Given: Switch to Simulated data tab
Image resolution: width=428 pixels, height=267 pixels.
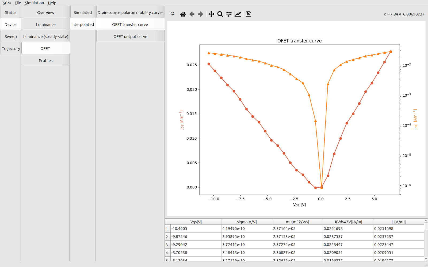Looking at the screenshot, I should pyautogui.click(x=83, y=13).
